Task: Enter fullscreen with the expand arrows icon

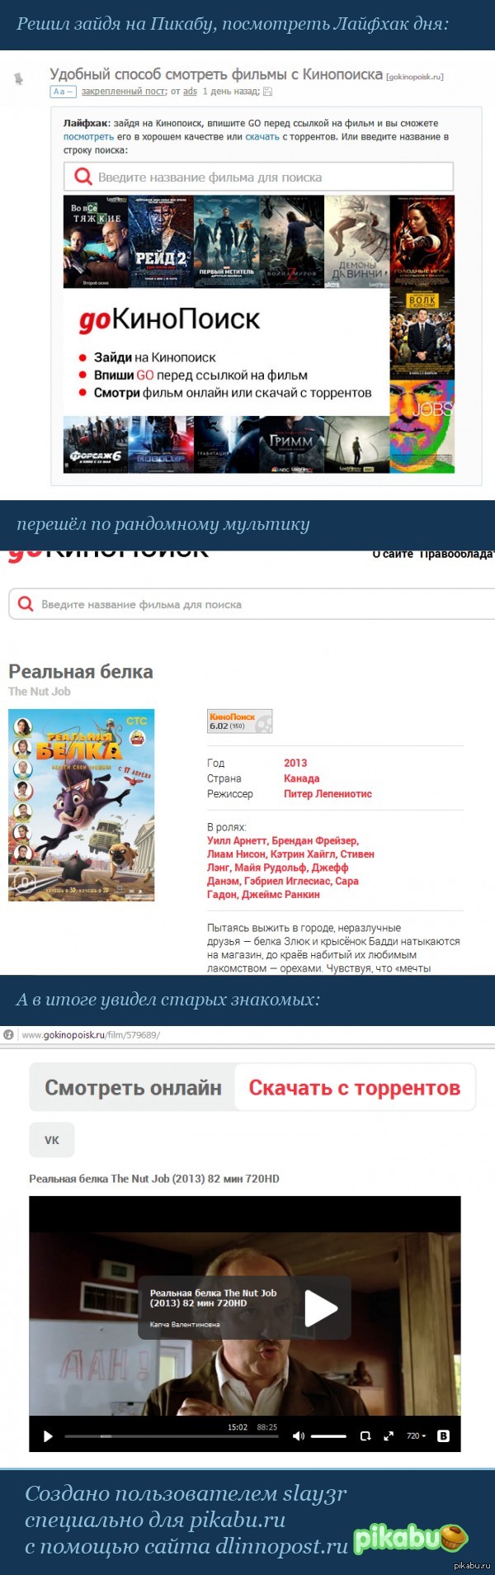Action: (x=389, y=1436)
